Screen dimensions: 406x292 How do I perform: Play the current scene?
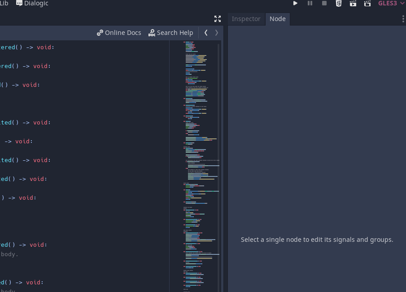coord(353,3)
